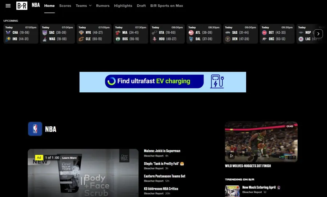Expand the Teams dropdown menu
Screen dimensions: 327x197
click(x=84, y=5)
